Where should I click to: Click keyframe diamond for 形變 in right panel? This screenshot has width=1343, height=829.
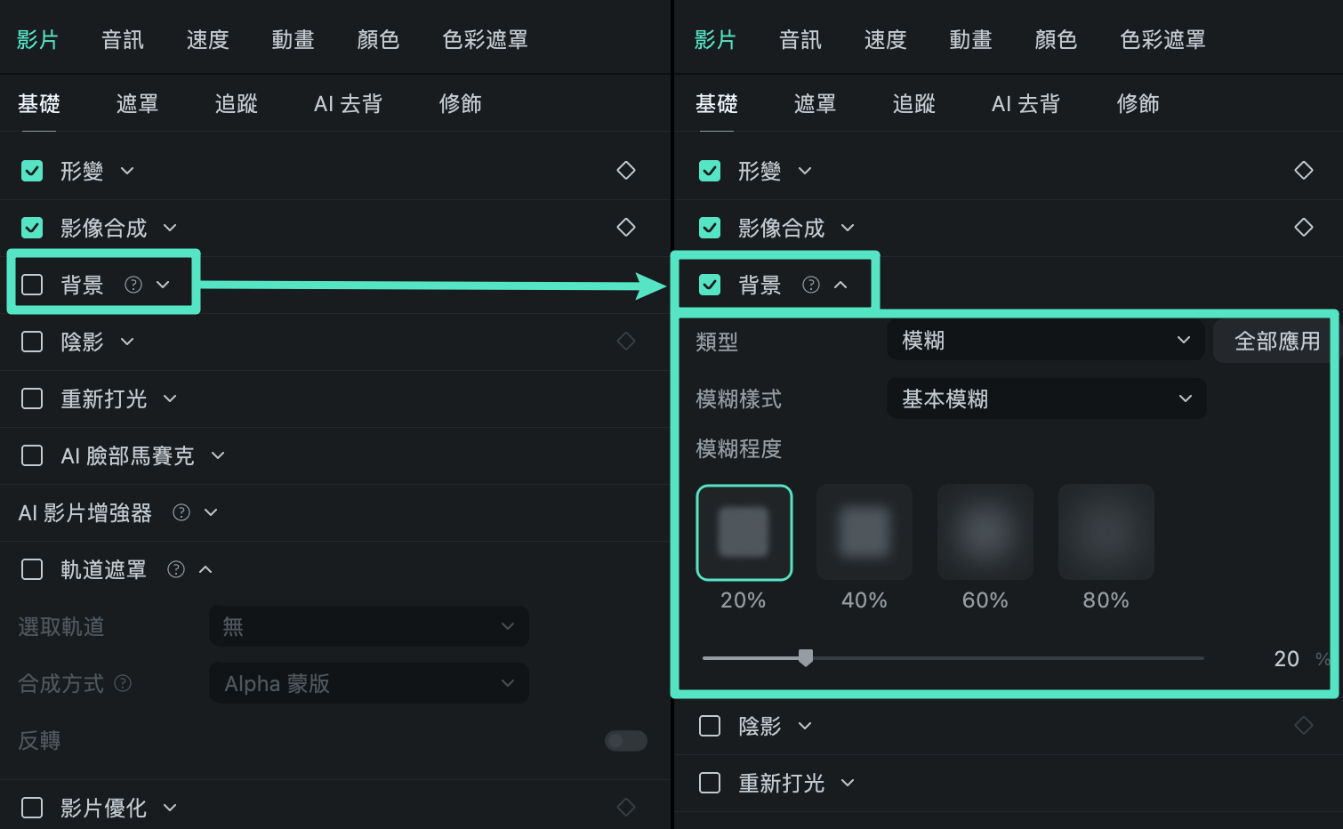click(x=1304, y=170)
